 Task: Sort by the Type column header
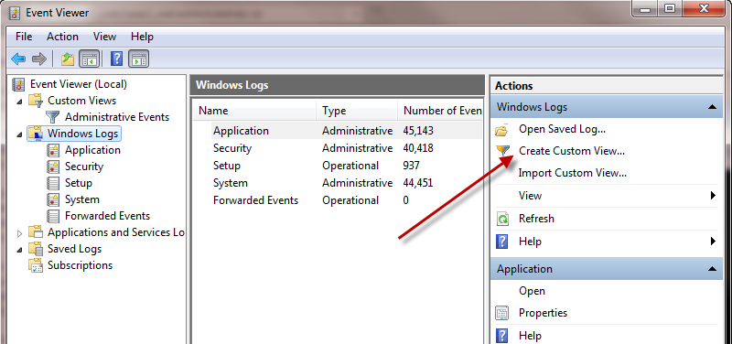pos(357,111)
